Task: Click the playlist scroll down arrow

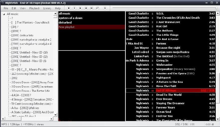Action: (x=217, y=119)
